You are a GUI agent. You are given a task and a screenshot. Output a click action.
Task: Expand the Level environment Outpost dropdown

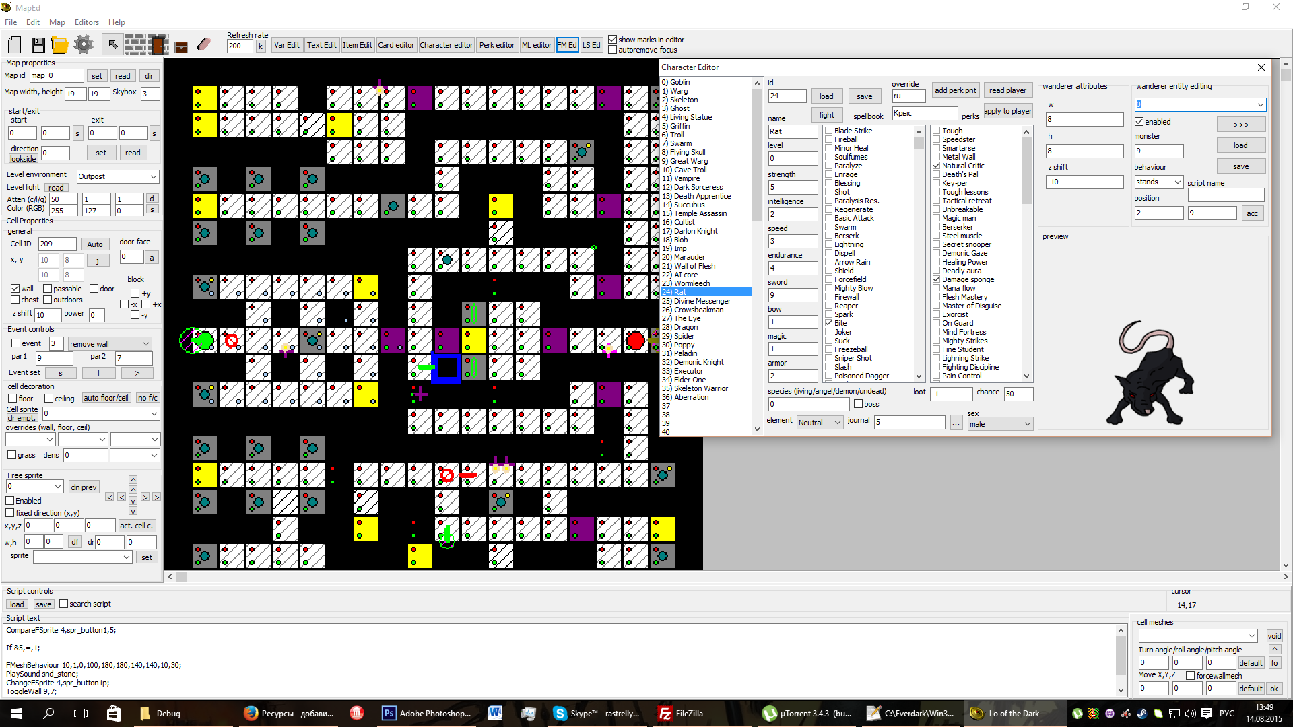point(153,176)
